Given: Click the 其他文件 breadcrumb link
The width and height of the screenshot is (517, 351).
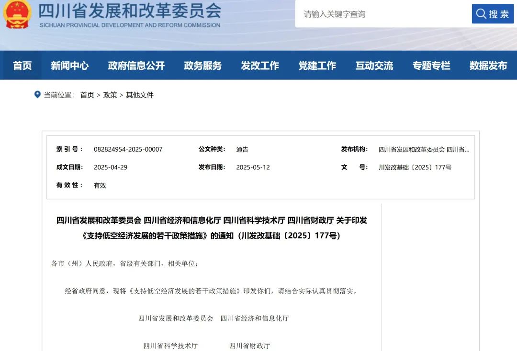Looking at the screenshot, I should (140, 95).
